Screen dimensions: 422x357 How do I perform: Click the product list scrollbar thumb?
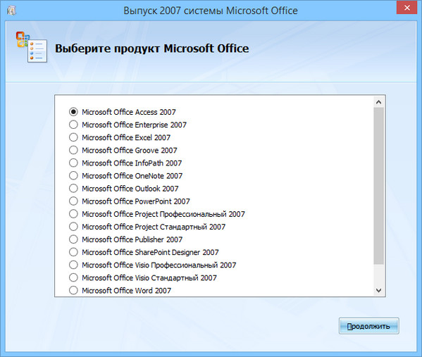coord(378,186)
